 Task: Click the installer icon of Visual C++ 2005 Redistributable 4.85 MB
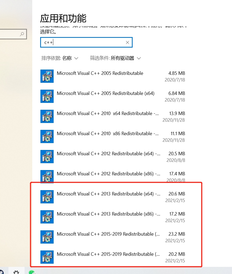click(x=47, y=76)
